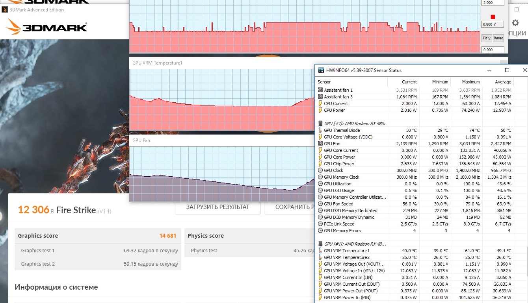Select the Assistant fan 1 icon

pyautogui.click(x=320, y=90)
